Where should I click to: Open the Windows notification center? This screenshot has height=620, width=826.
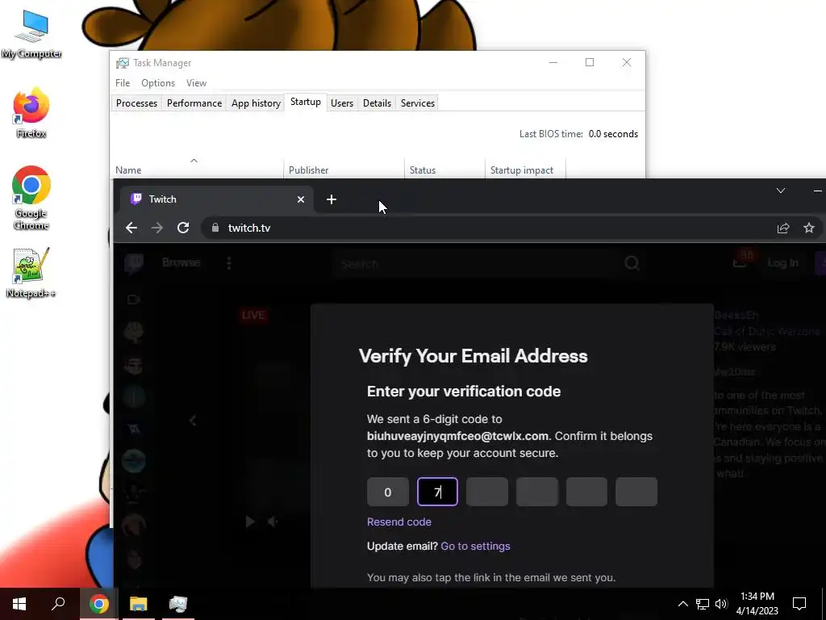[799, 604]
